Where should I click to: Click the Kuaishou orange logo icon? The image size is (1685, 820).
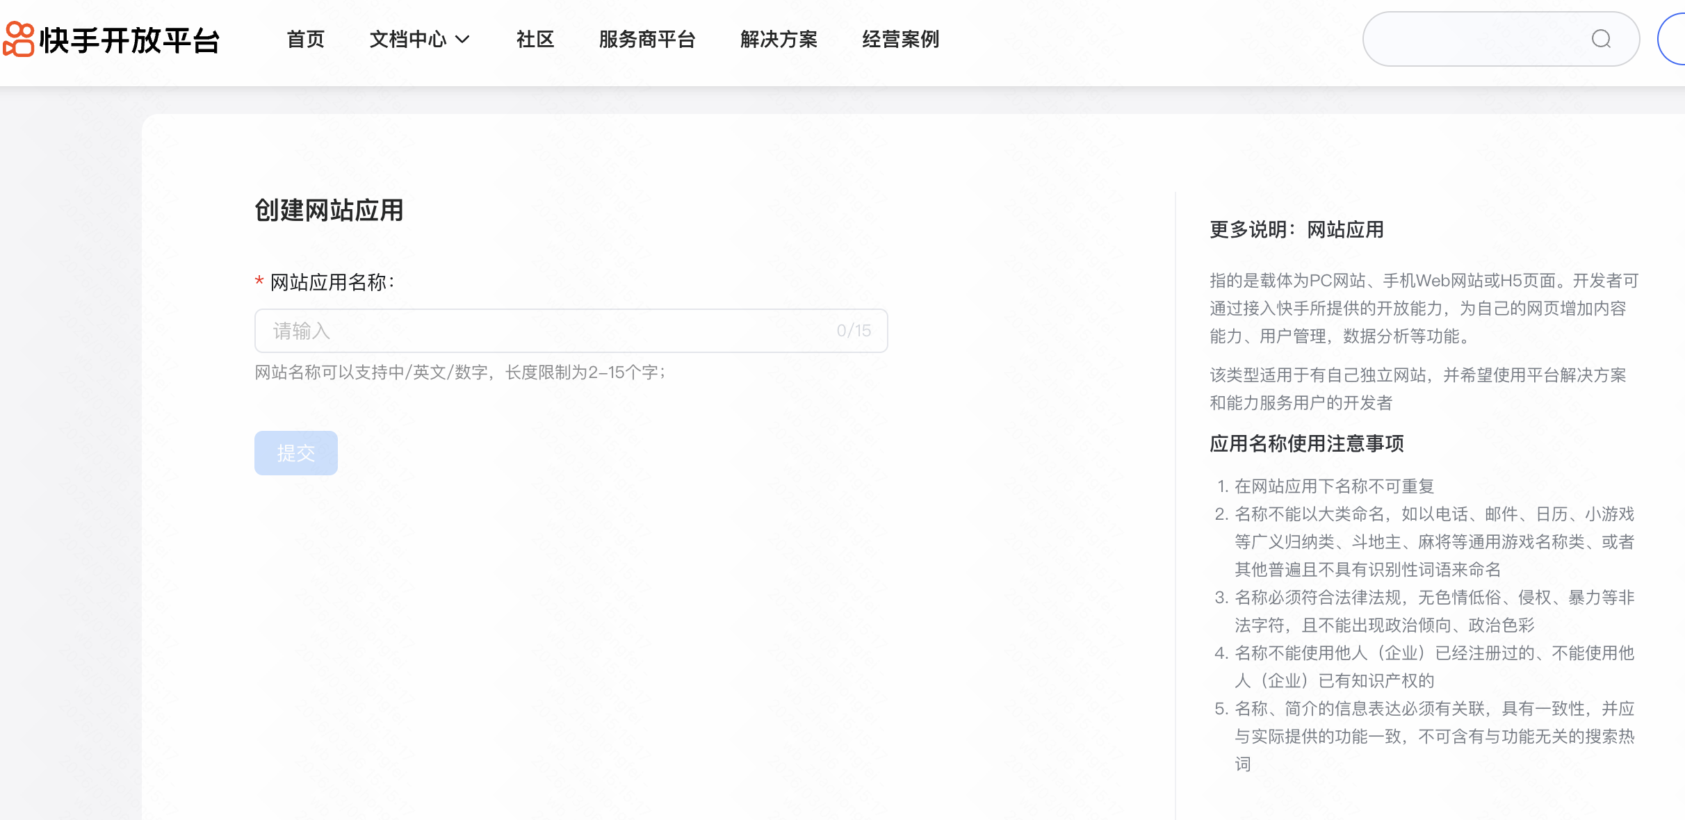19,39
